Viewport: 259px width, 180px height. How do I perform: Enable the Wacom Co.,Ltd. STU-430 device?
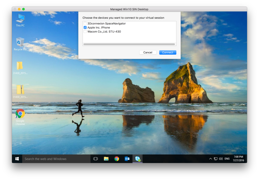[85, 31]
